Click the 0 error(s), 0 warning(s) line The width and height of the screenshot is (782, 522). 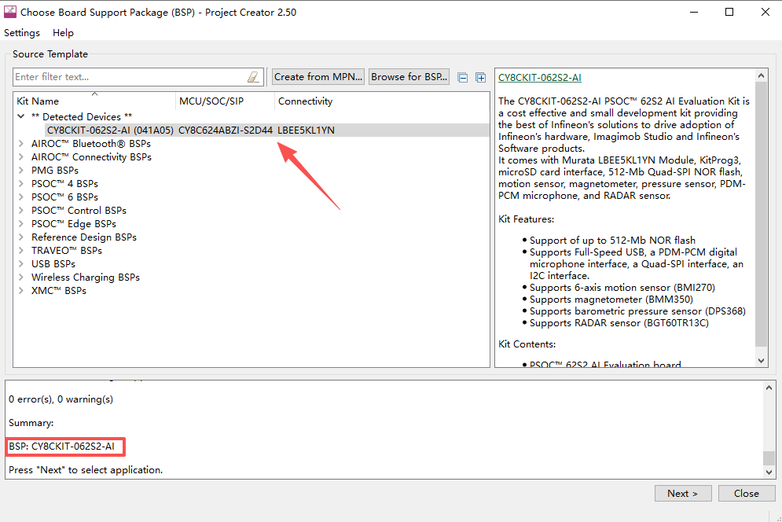coord(61,399)
